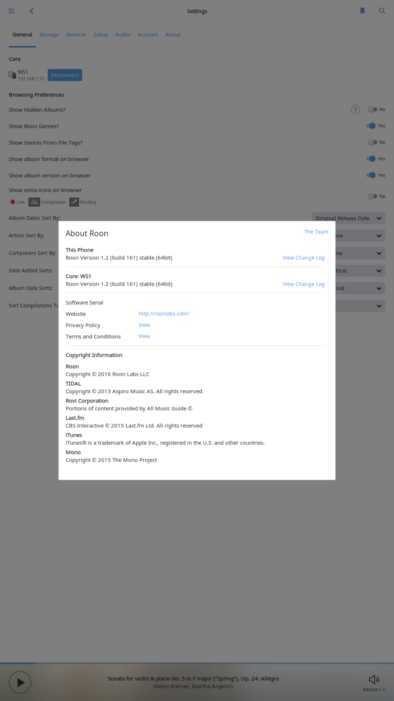Open The Team link
Screen dimensions: 394x701
click(x=316, y=232)
